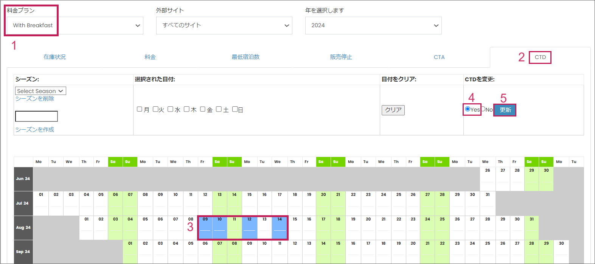Check the 月 weekday checkbox
Screen dimensions: 595x264
[x=140, y=109]
